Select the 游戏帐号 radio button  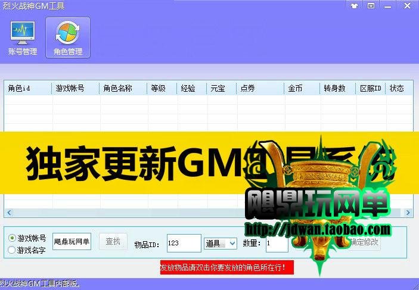coord(12,238)
